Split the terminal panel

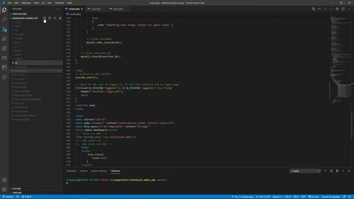click(x=331, y=171)
